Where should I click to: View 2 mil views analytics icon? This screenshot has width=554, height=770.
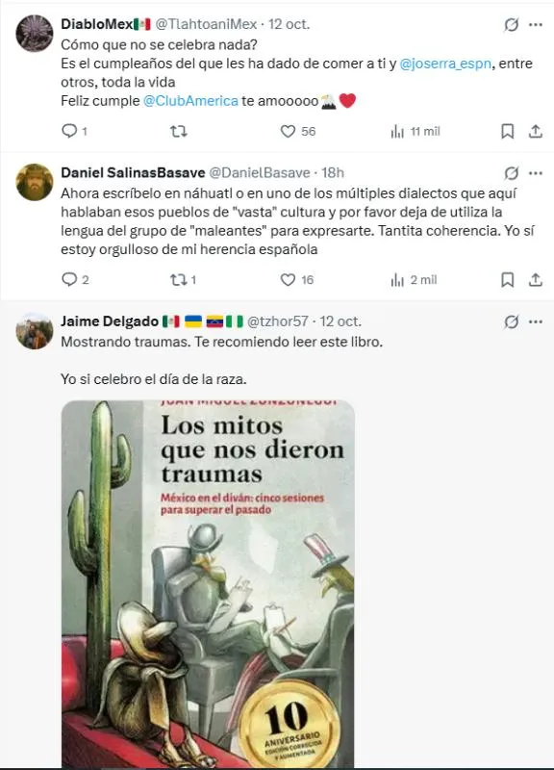pos(397,280)
